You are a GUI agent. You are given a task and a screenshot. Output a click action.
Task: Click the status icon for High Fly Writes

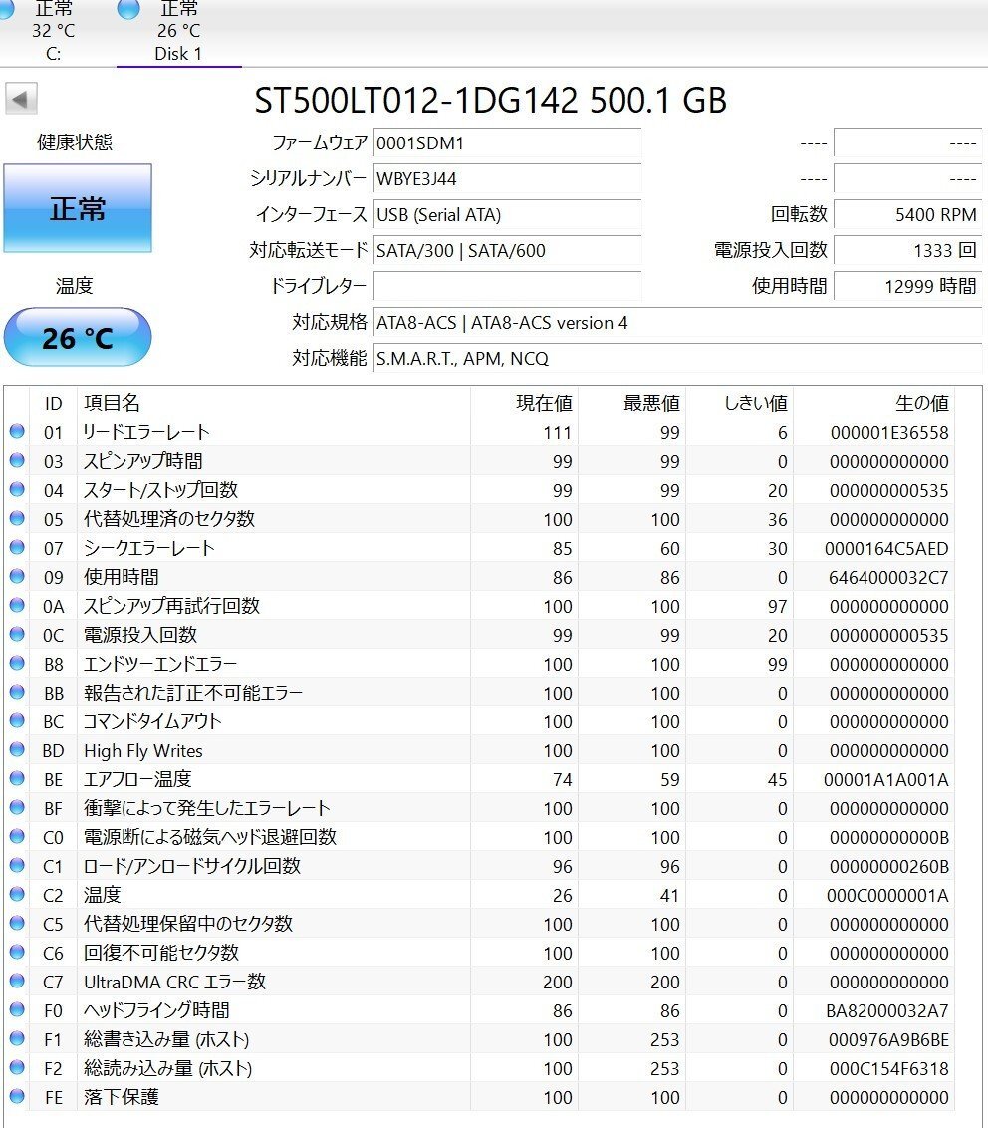(16, 750)
